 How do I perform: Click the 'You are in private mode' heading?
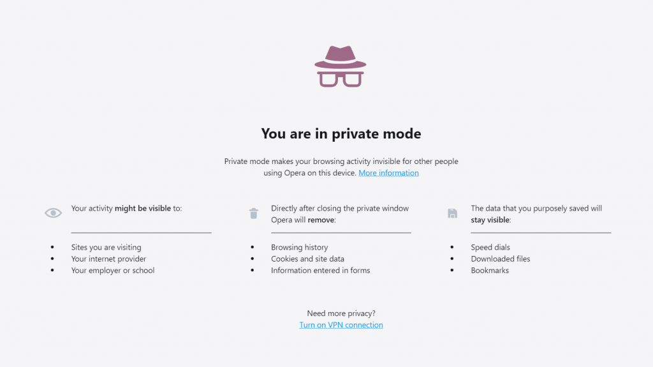click(x=341, y=134)
